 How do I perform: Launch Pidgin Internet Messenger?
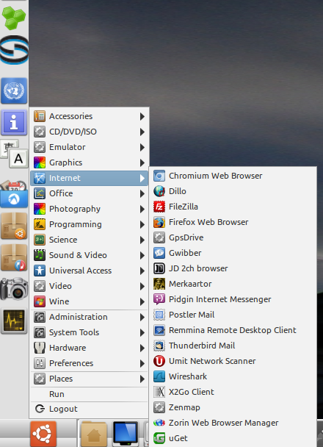233,299
